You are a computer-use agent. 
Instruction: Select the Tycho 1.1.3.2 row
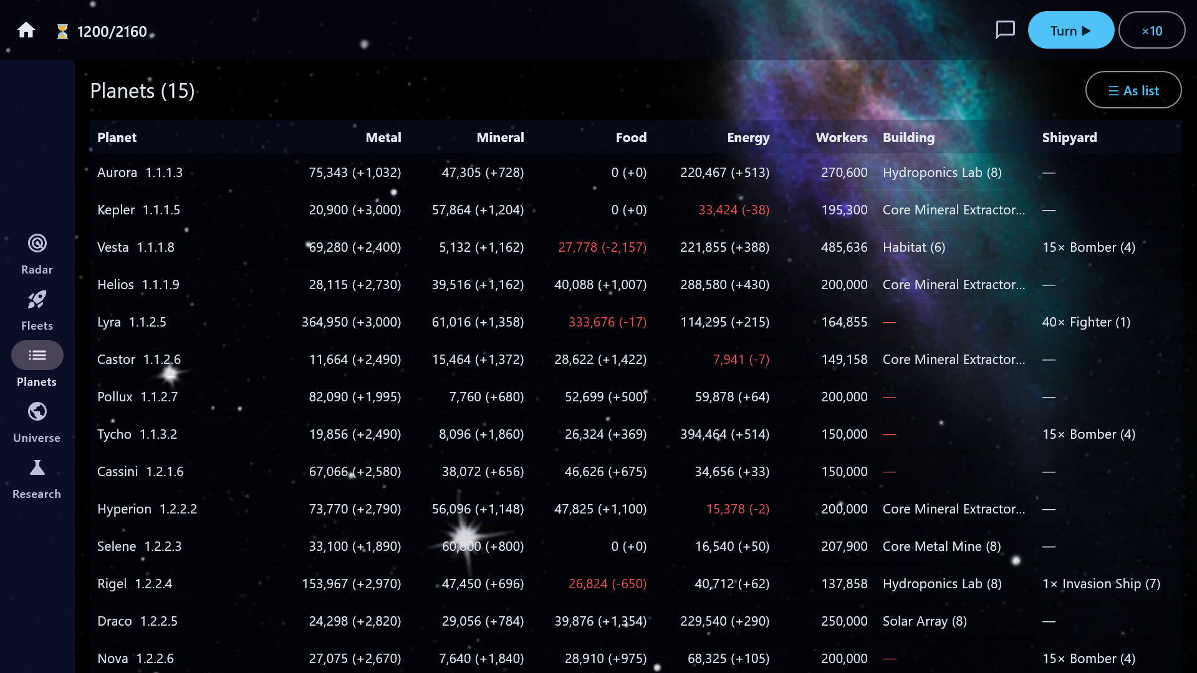pyautogui.click(x=635, y=434)
